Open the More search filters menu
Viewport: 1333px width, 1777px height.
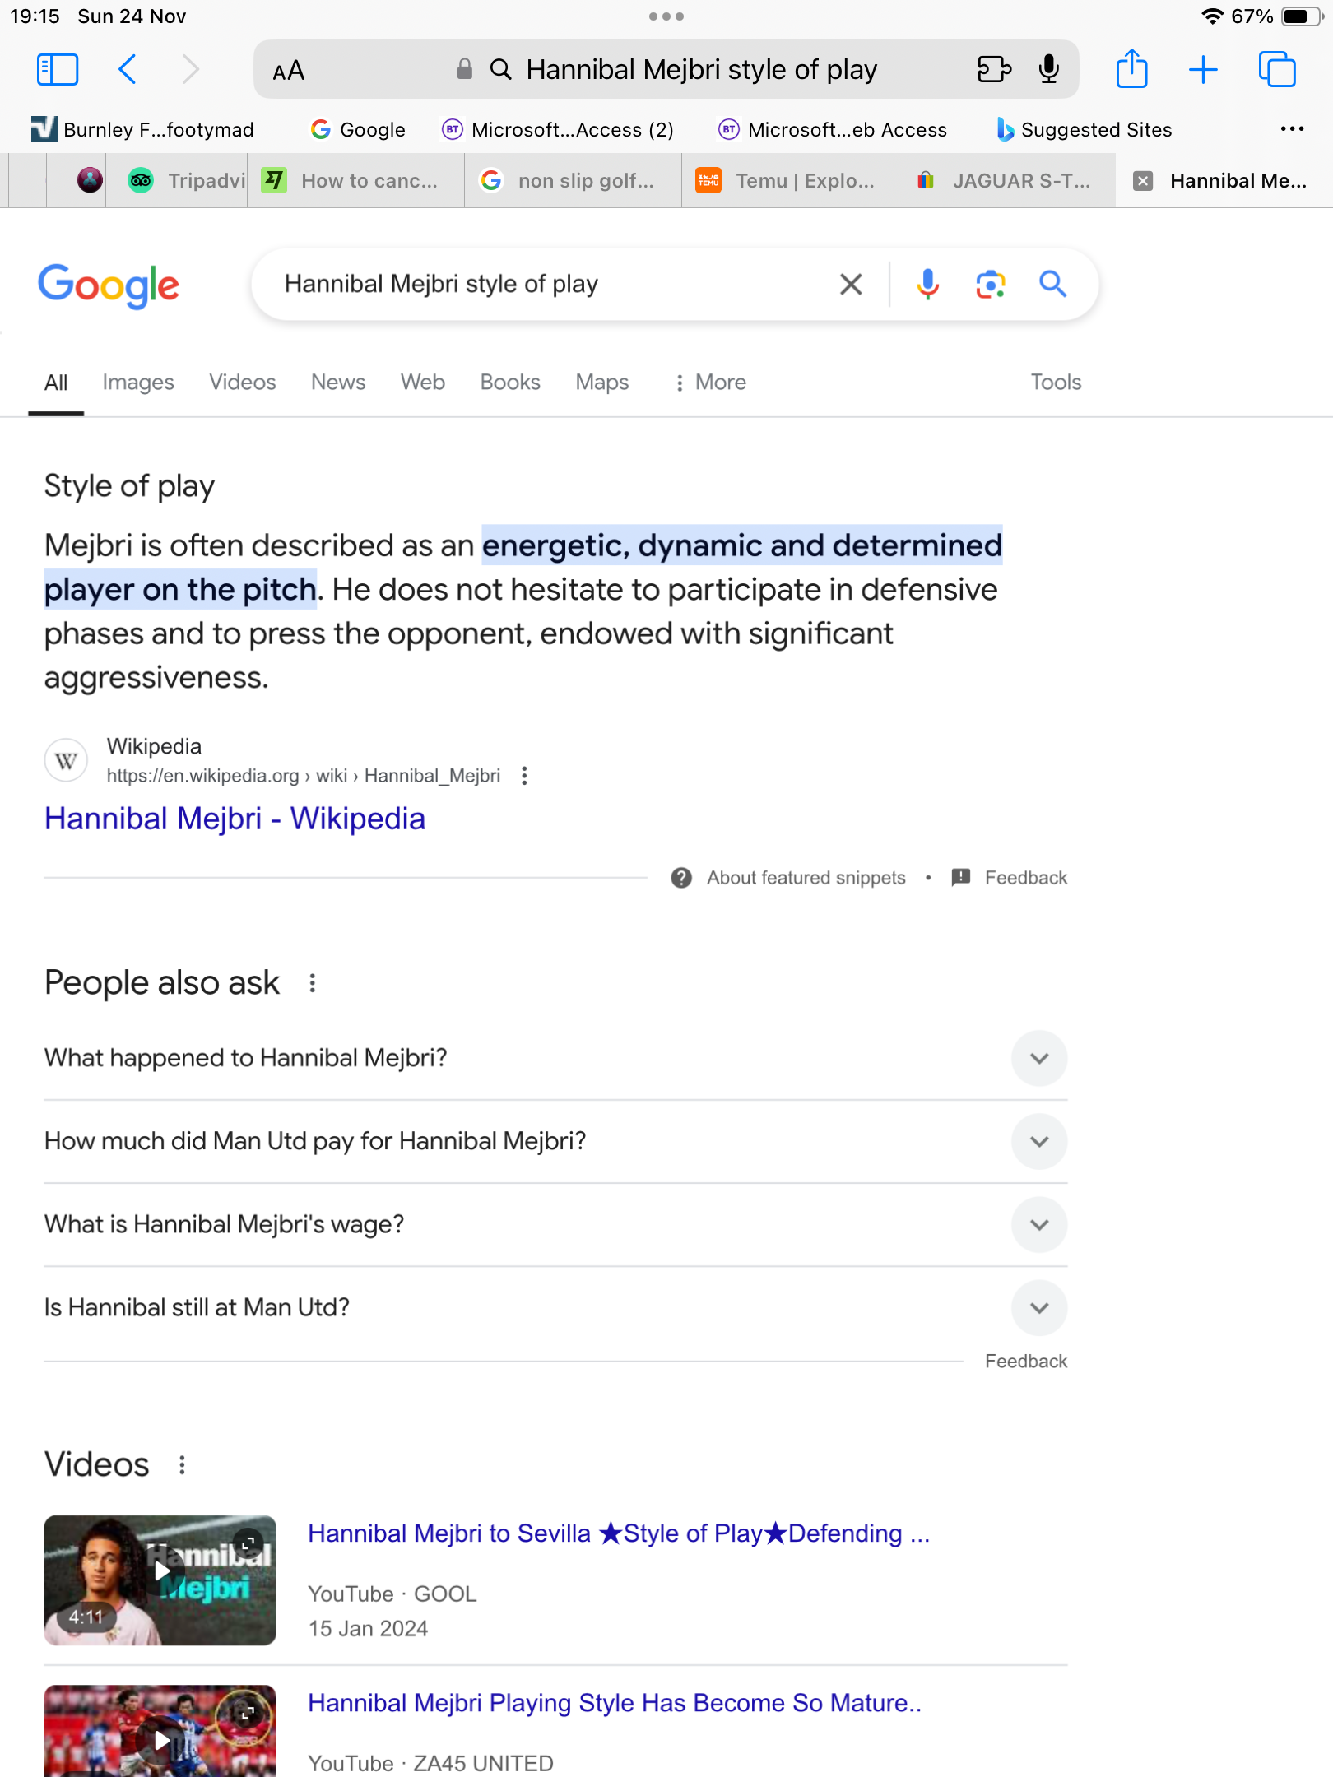coord(711,383)
